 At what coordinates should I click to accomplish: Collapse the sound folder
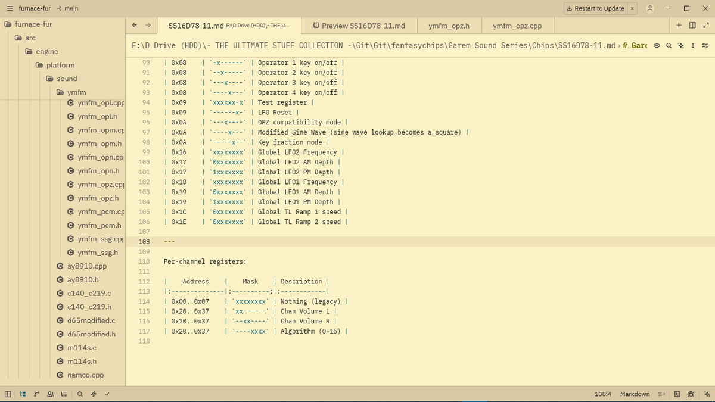coord(67,79)
